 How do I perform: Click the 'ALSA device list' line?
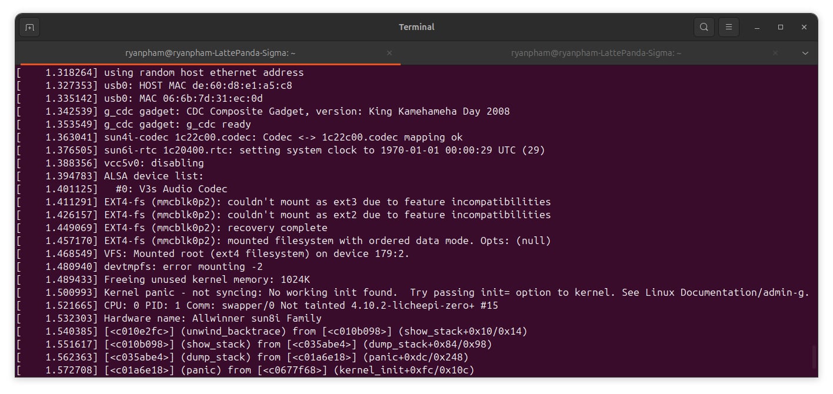tap(154, 176)
